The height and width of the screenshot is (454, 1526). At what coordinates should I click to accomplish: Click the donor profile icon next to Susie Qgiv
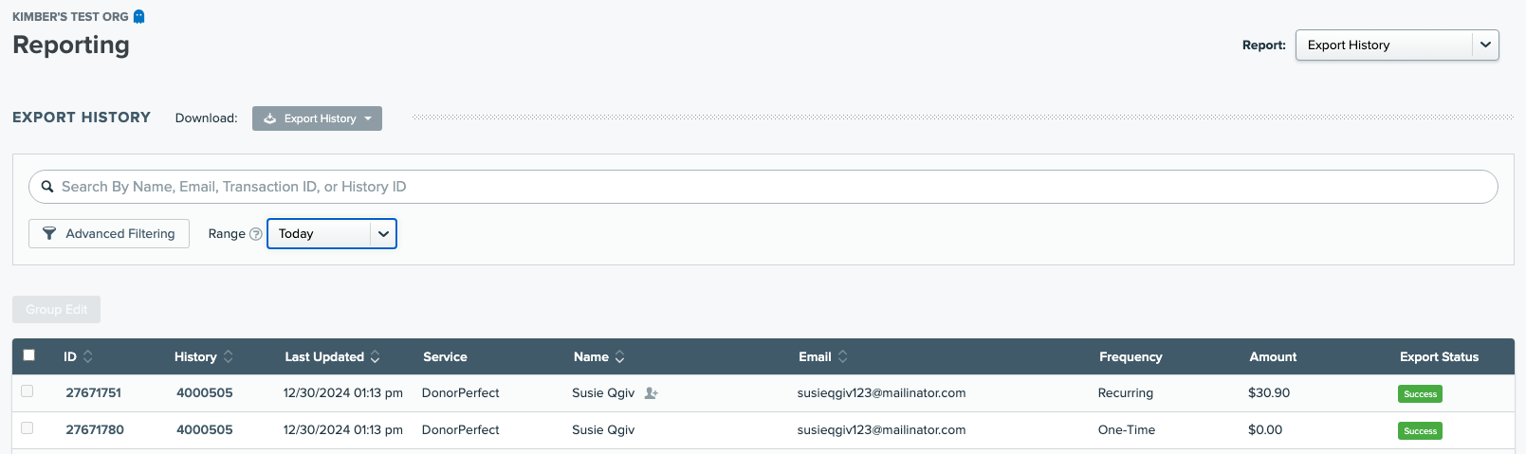(x=651, y=393)
